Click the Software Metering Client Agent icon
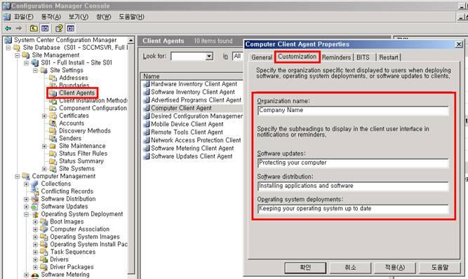468x279 pixels. pos(147,148)
